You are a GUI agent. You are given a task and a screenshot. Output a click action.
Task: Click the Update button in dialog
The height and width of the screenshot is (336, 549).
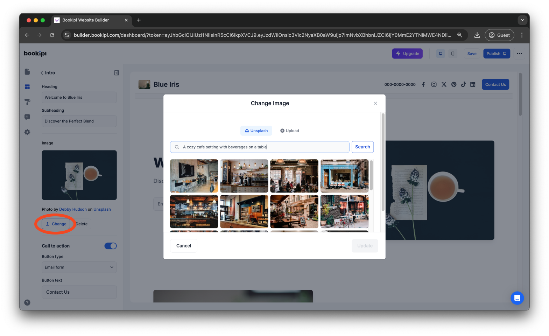[365, 246]
